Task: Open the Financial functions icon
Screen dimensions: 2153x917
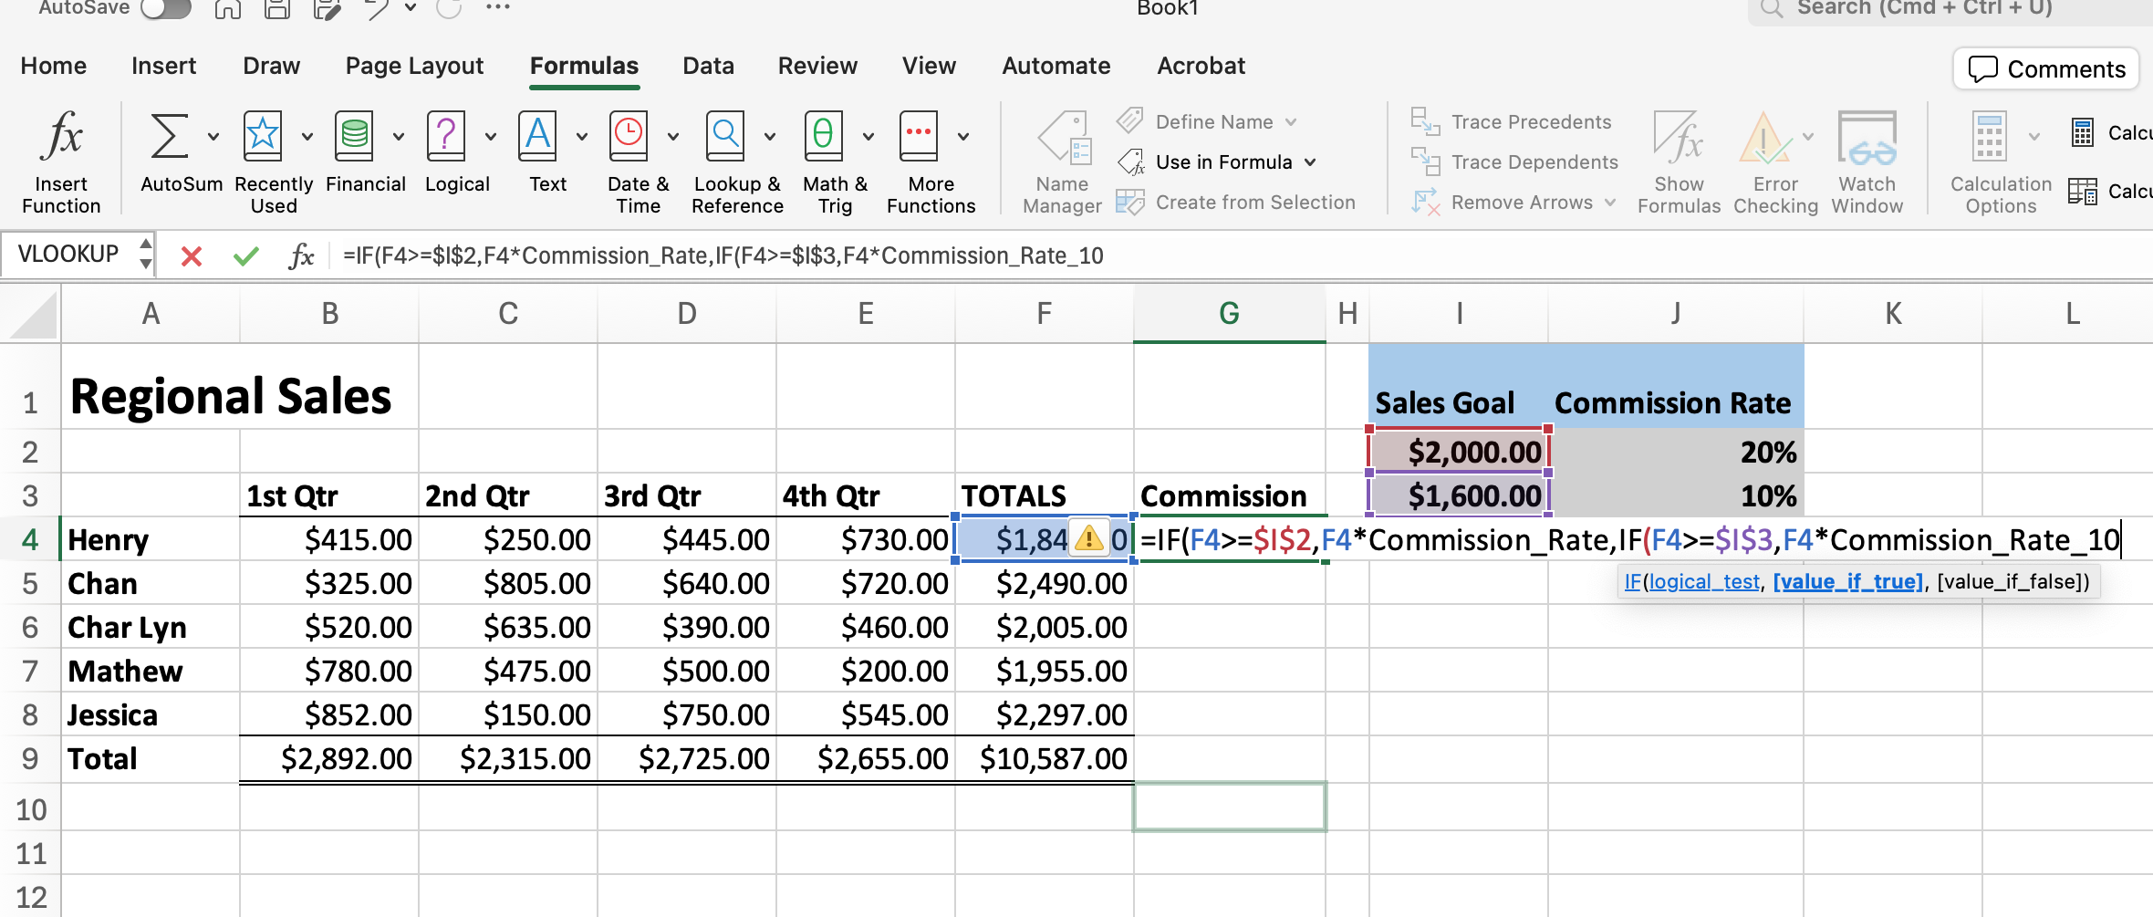Action: click(354, 137)
